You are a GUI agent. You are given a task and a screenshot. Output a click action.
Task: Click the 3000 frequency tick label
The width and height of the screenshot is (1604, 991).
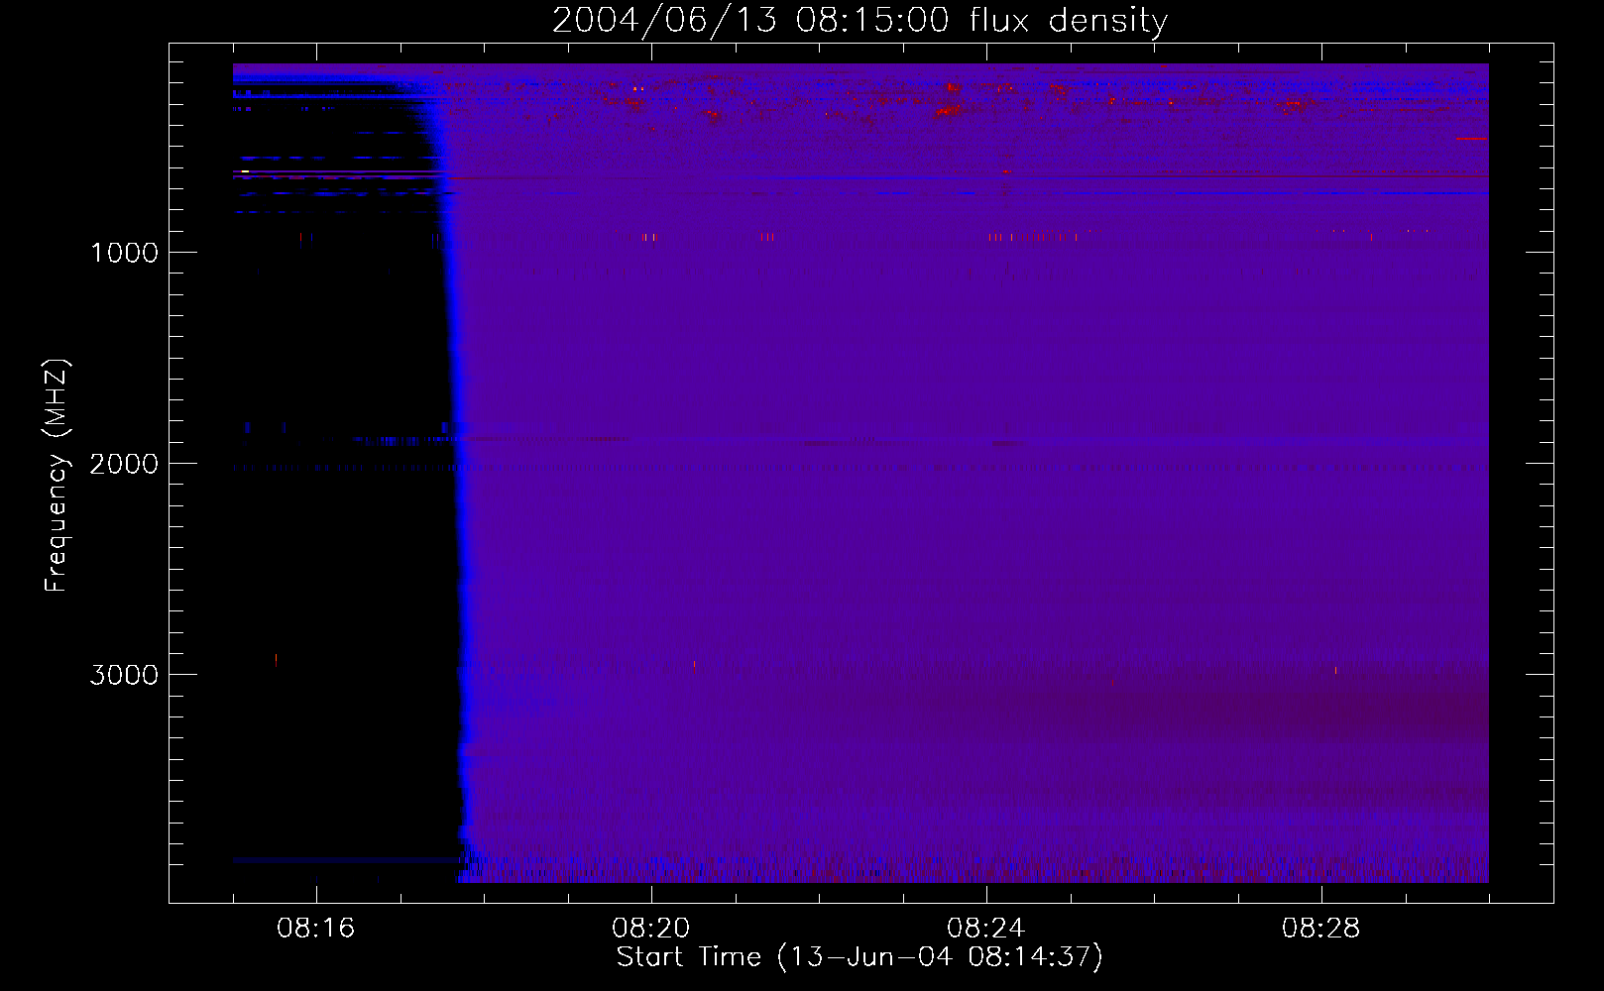[124, 675]
